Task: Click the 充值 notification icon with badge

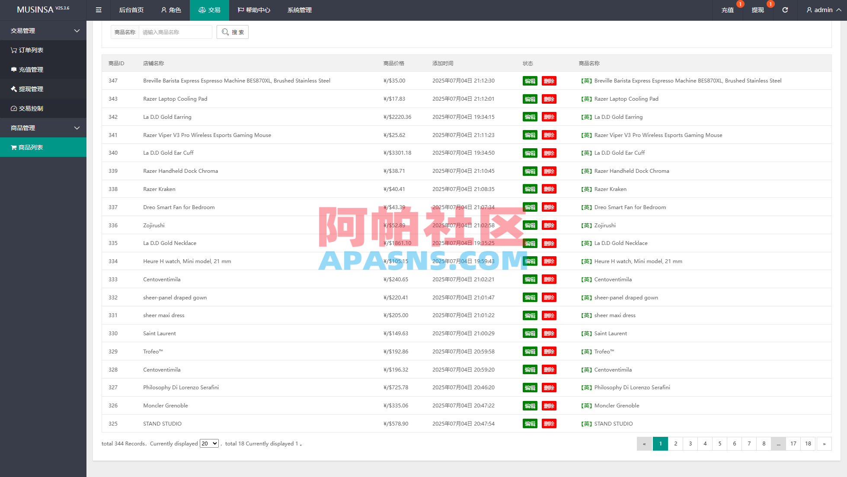Action: [728, 10]
